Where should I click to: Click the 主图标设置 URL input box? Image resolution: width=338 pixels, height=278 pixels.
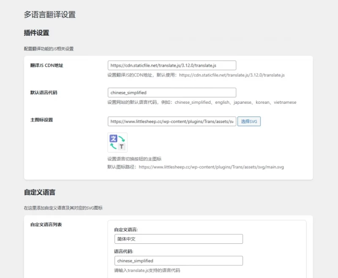tap(172, 121)
